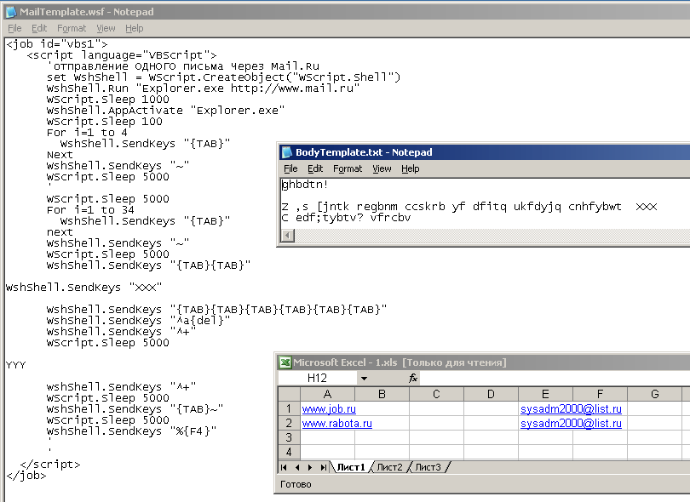Select row 2 header in Excel
This screenshot has height=502, width=690.
(x=289, y=424)
